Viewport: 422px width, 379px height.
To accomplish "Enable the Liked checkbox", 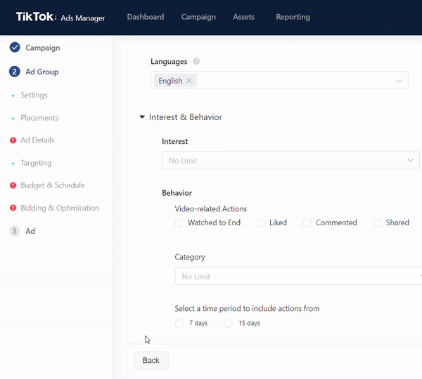I will 260,223.
